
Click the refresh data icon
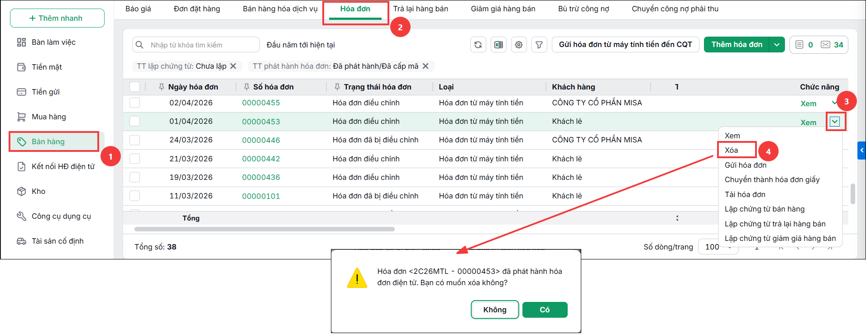pos(478,45)
